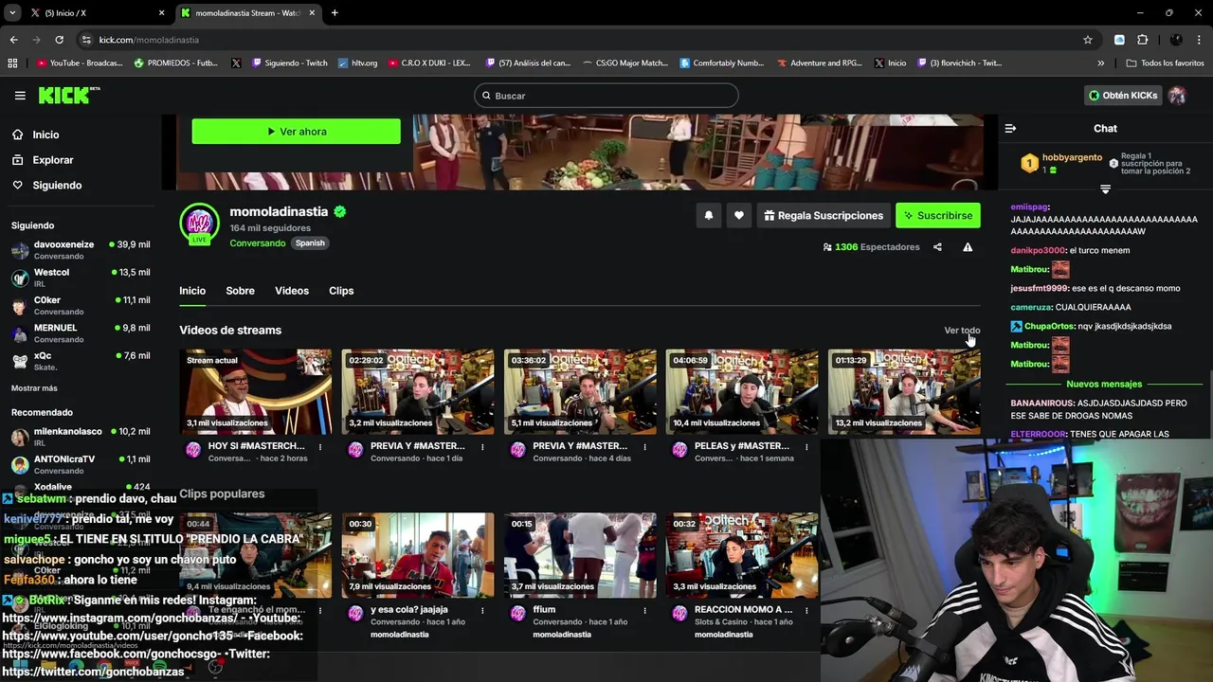Click the Suscribirse button
The height and width of the screenshot is (682, 1213).
[937, 216]
